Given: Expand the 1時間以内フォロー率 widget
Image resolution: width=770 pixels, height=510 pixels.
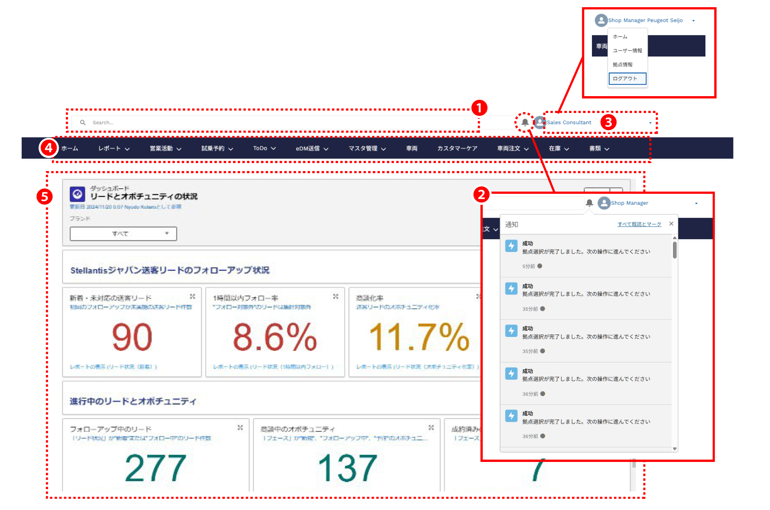Looking at the screenshot, I should pos(336,296).
